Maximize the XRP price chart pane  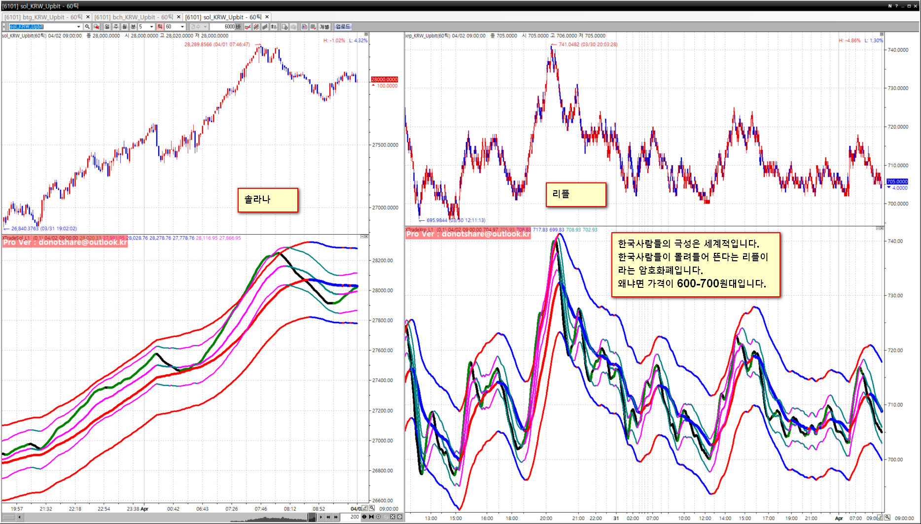point(882,34)
